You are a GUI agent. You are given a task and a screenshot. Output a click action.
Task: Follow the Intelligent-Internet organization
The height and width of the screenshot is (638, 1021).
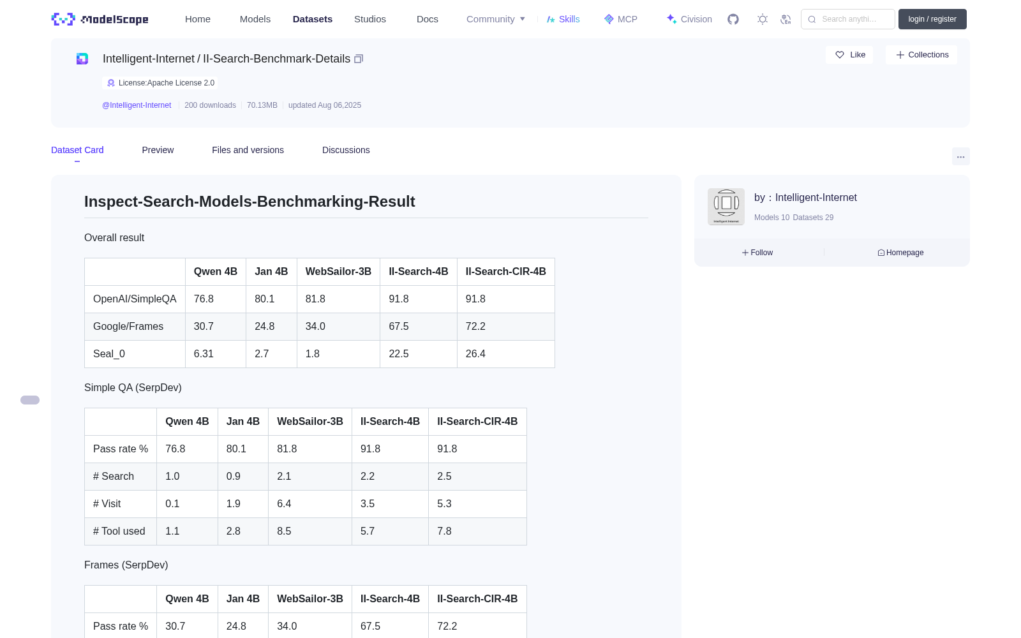click(757, 253)
